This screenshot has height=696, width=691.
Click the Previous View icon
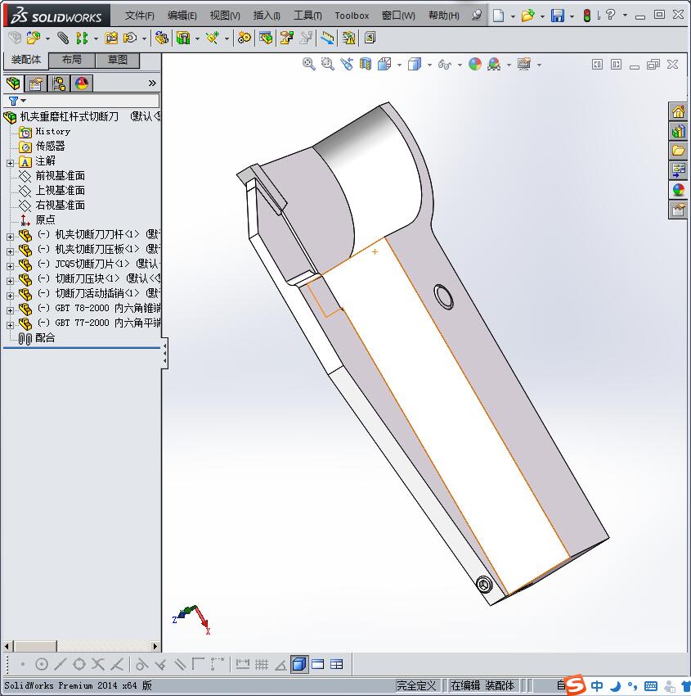coord(347,65)
